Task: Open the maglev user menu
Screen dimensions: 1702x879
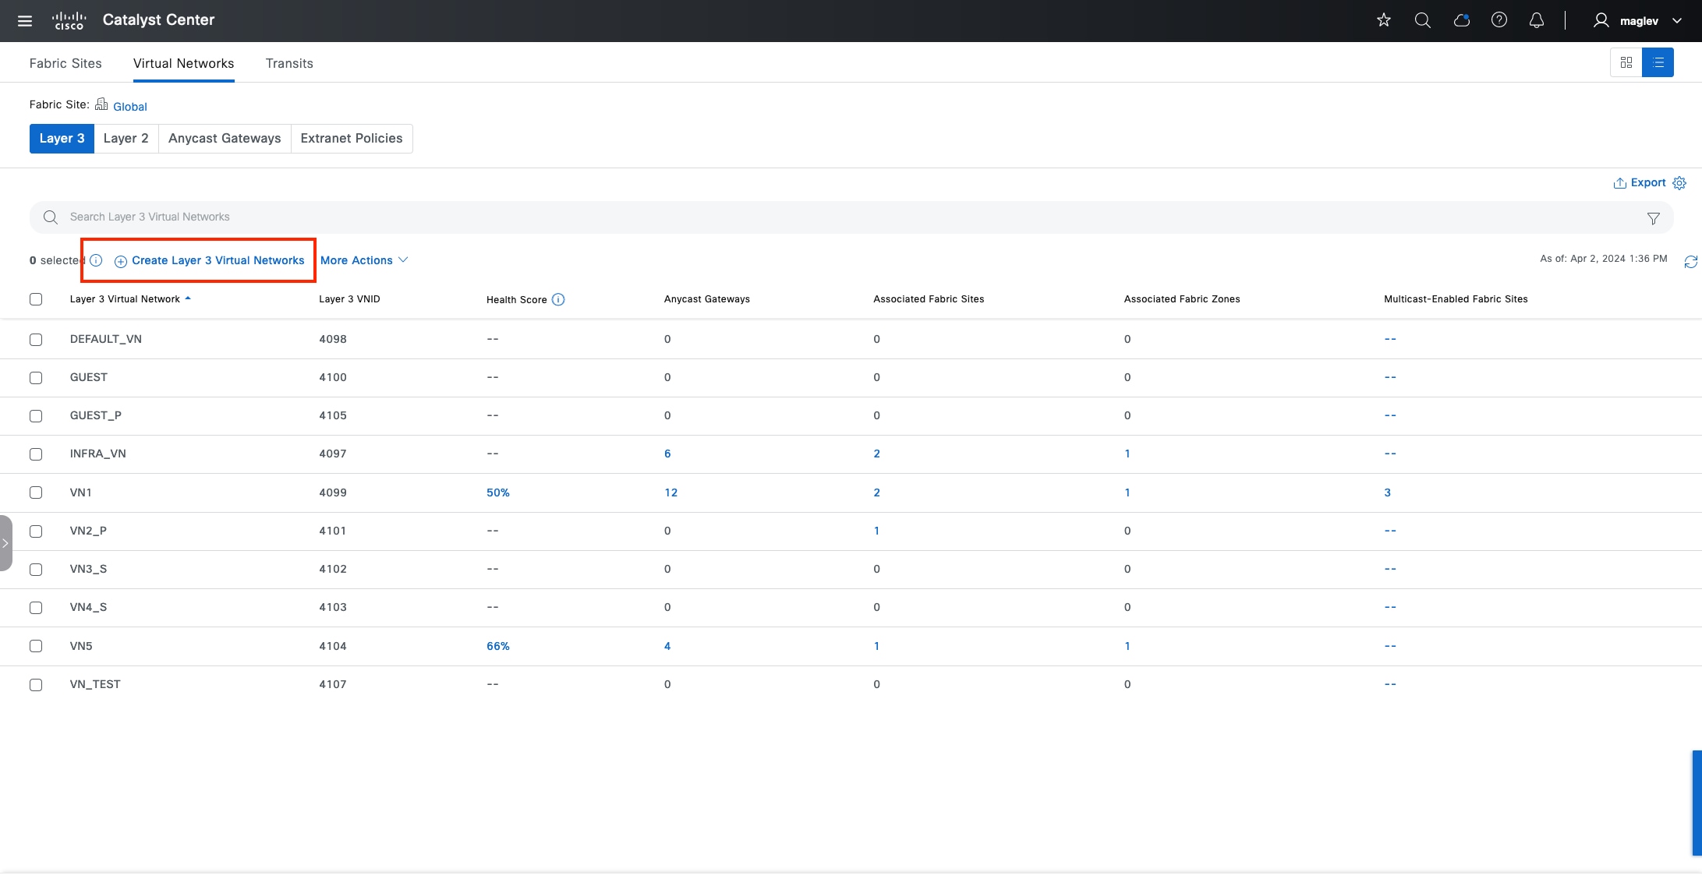Action: 1637,21
